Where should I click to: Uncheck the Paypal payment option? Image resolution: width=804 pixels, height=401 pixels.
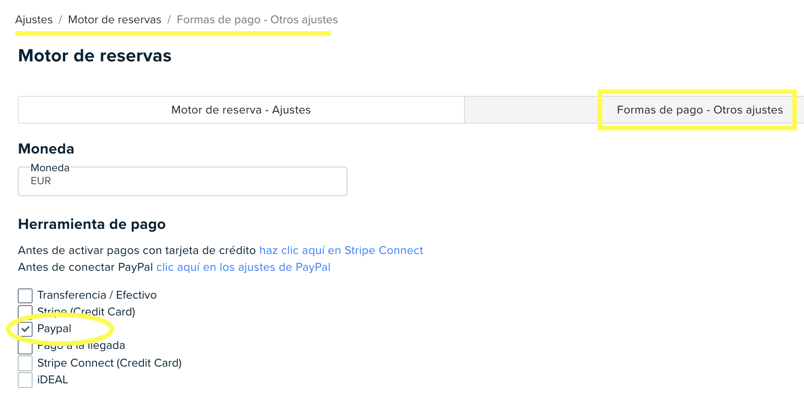tap(25, 329)
